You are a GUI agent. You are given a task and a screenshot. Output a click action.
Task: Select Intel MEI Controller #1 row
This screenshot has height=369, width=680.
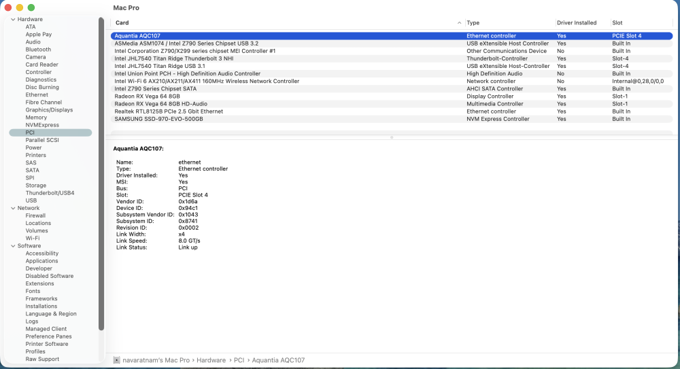pyautogui.click(x=392, y=51)
